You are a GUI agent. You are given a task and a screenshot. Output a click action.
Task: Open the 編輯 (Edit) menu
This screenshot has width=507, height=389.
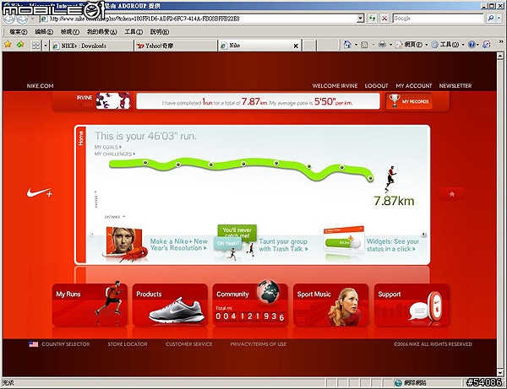[x=44, y=31]
